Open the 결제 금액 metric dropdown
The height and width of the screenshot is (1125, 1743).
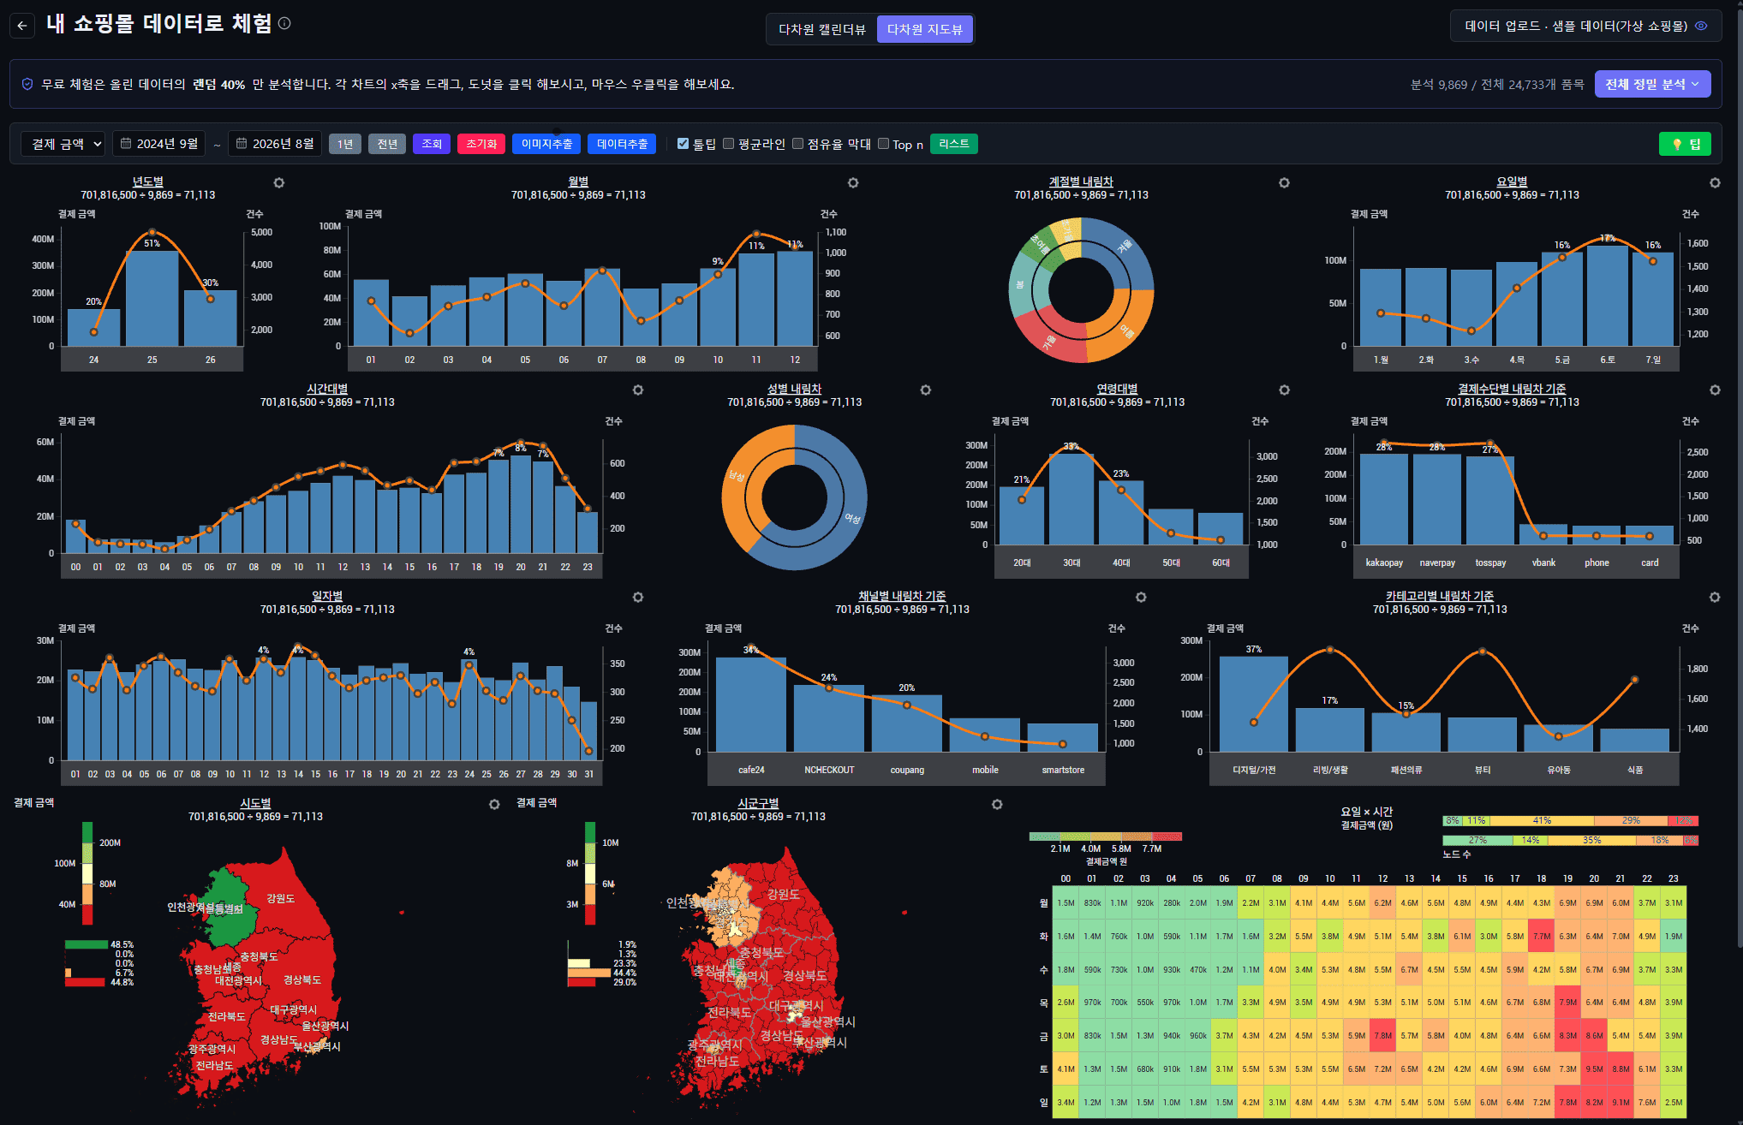pos(63,144)
